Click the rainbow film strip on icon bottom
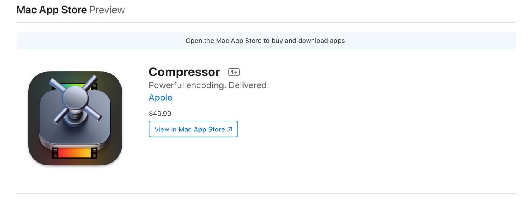531x199 pixels. tap(75, 153)
